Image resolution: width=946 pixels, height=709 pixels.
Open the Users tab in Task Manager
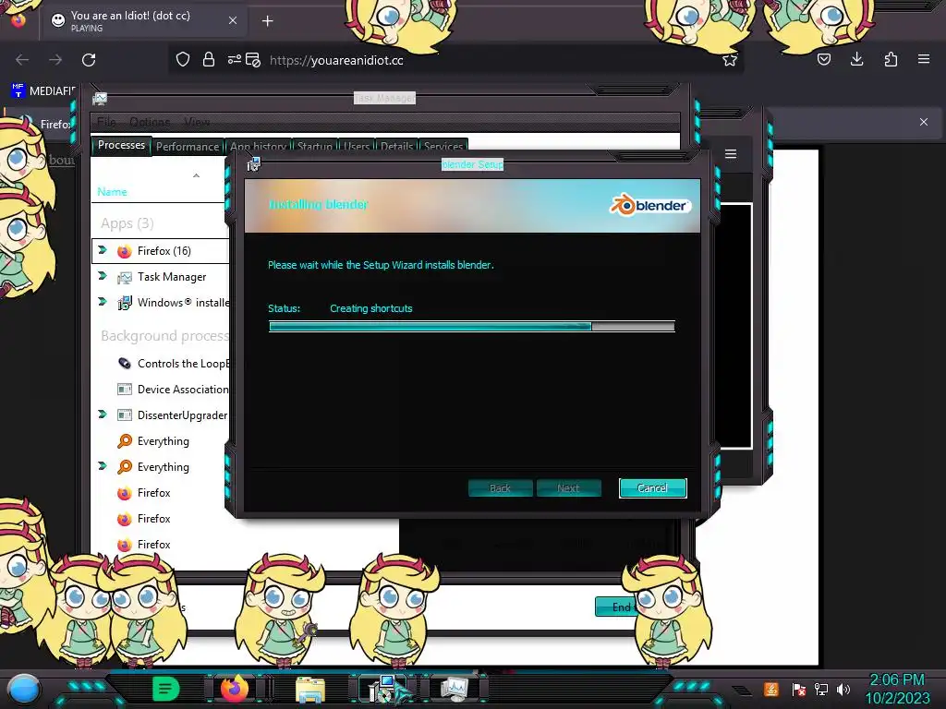pos(356,147)
